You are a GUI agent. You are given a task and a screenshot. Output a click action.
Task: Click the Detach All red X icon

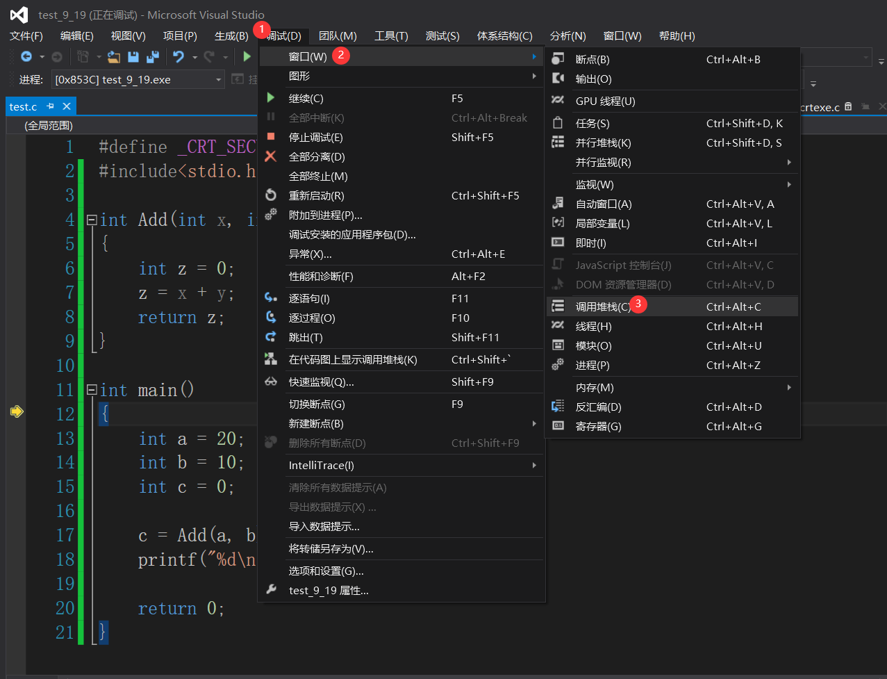[x=271, y=156]
